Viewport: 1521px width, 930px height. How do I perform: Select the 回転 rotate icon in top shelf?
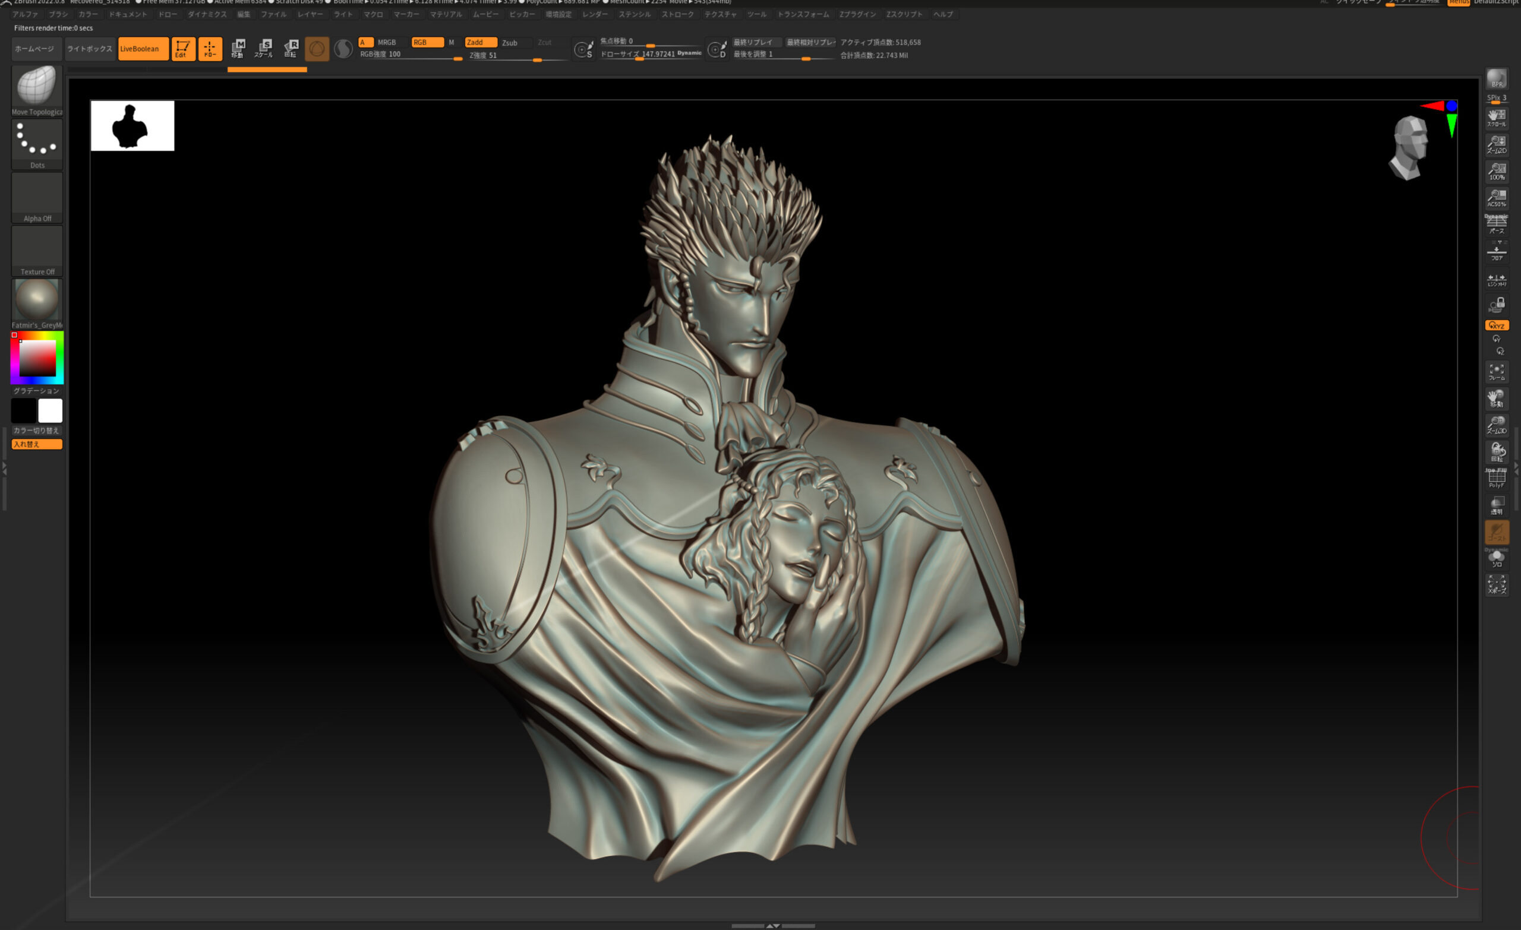pyautogui.click(x=291, y=49)
